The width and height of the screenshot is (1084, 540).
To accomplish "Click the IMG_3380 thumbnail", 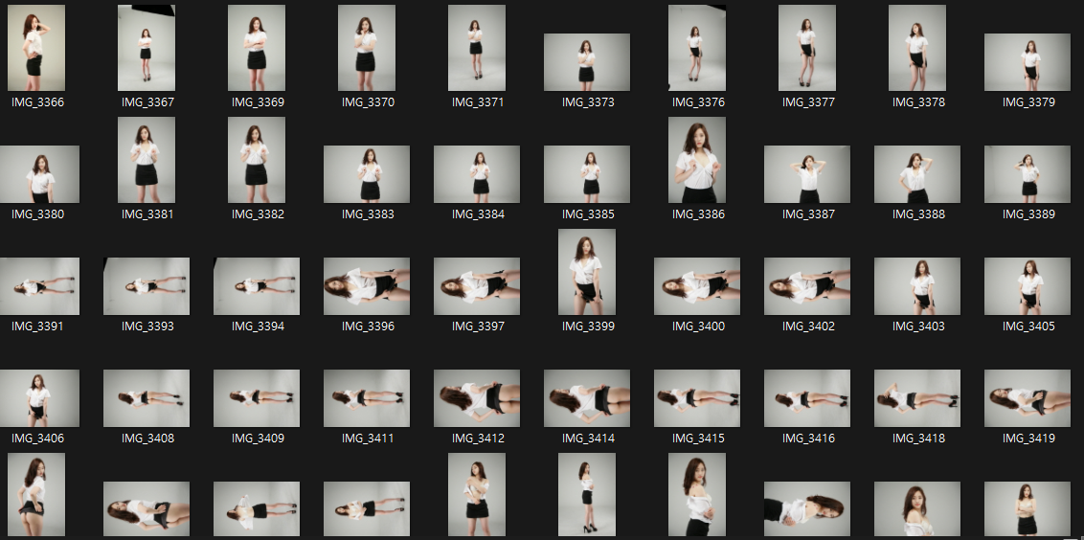I will 38,174.
